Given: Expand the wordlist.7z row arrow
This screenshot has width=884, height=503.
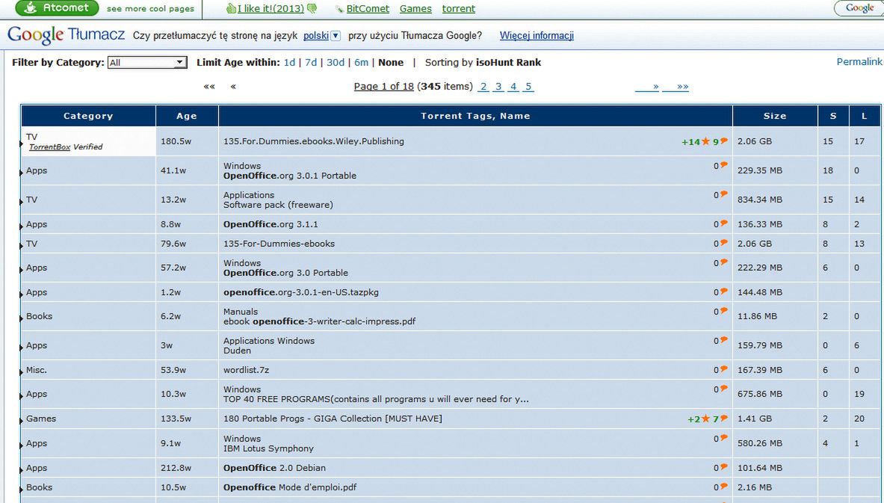Looking at the screenshot, I should [x=22, y=373].
